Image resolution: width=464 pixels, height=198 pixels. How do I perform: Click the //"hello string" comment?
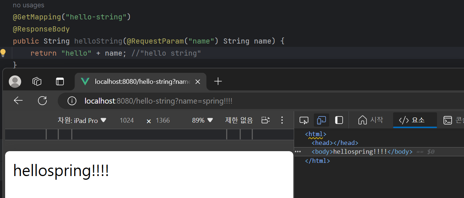(x=166, y=53)
